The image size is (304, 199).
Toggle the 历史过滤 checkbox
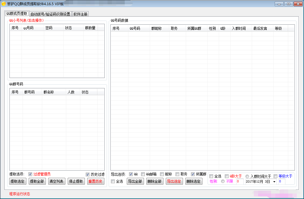pos(88,174)
